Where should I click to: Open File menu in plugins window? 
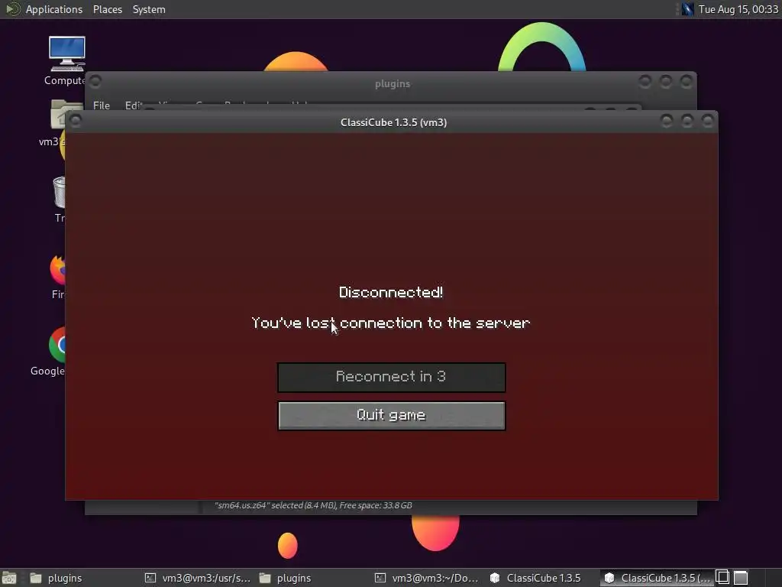pos(102,105)
